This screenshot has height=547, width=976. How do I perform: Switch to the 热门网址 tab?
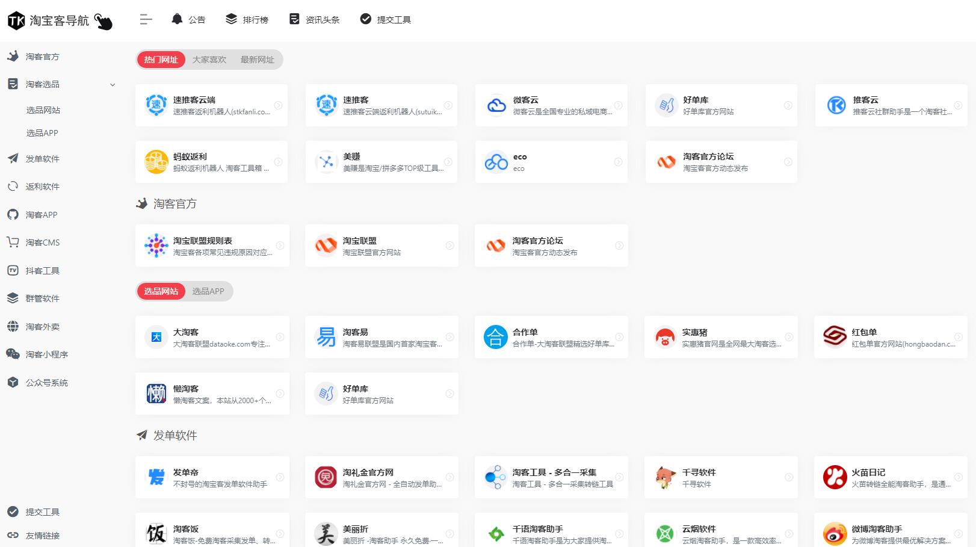(161, 60)
